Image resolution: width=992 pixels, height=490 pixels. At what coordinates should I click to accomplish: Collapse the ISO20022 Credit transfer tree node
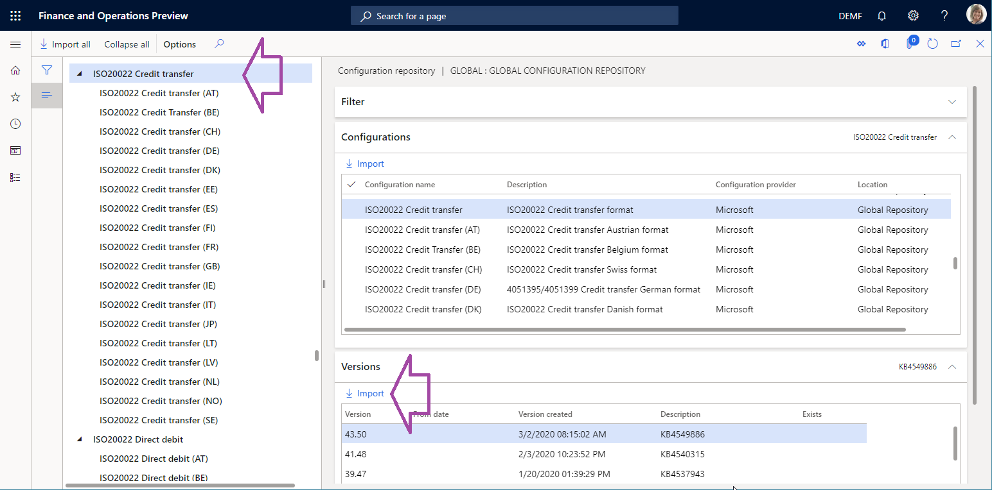tap(79, 73)
